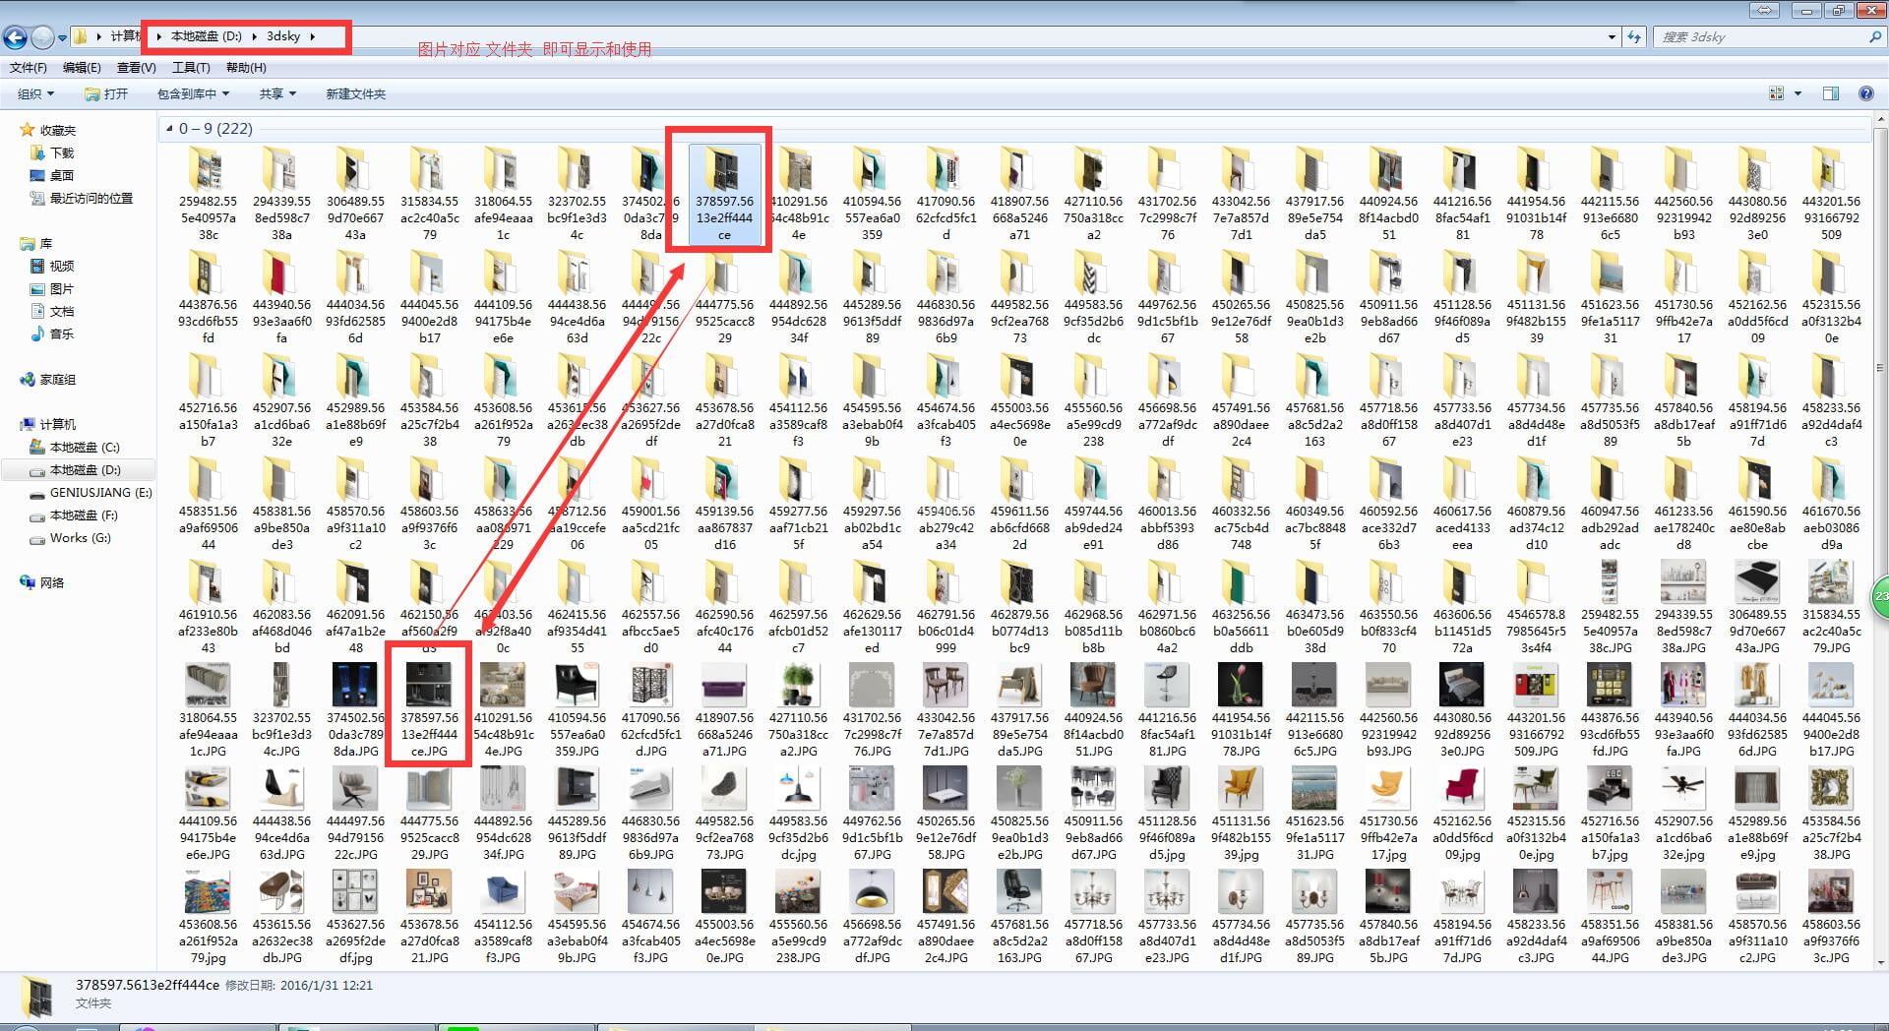This screenshot has height=1031, width=1889.
Task: Open the 网络 network location
Action: [x=51, y=582]
